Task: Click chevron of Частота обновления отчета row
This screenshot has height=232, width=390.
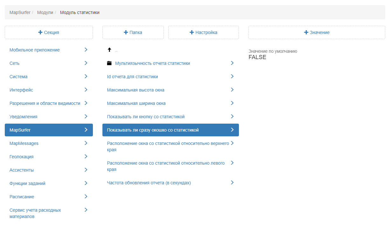Action: click(x=232, y=182)
